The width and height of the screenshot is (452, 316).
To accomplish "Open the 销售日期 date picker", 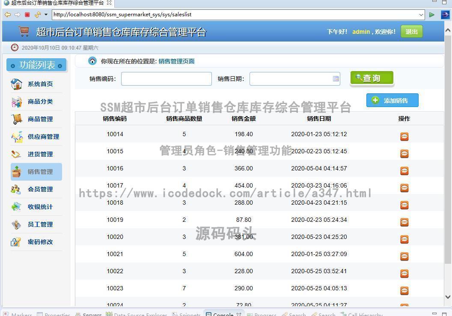I will [x=336, y=78].
